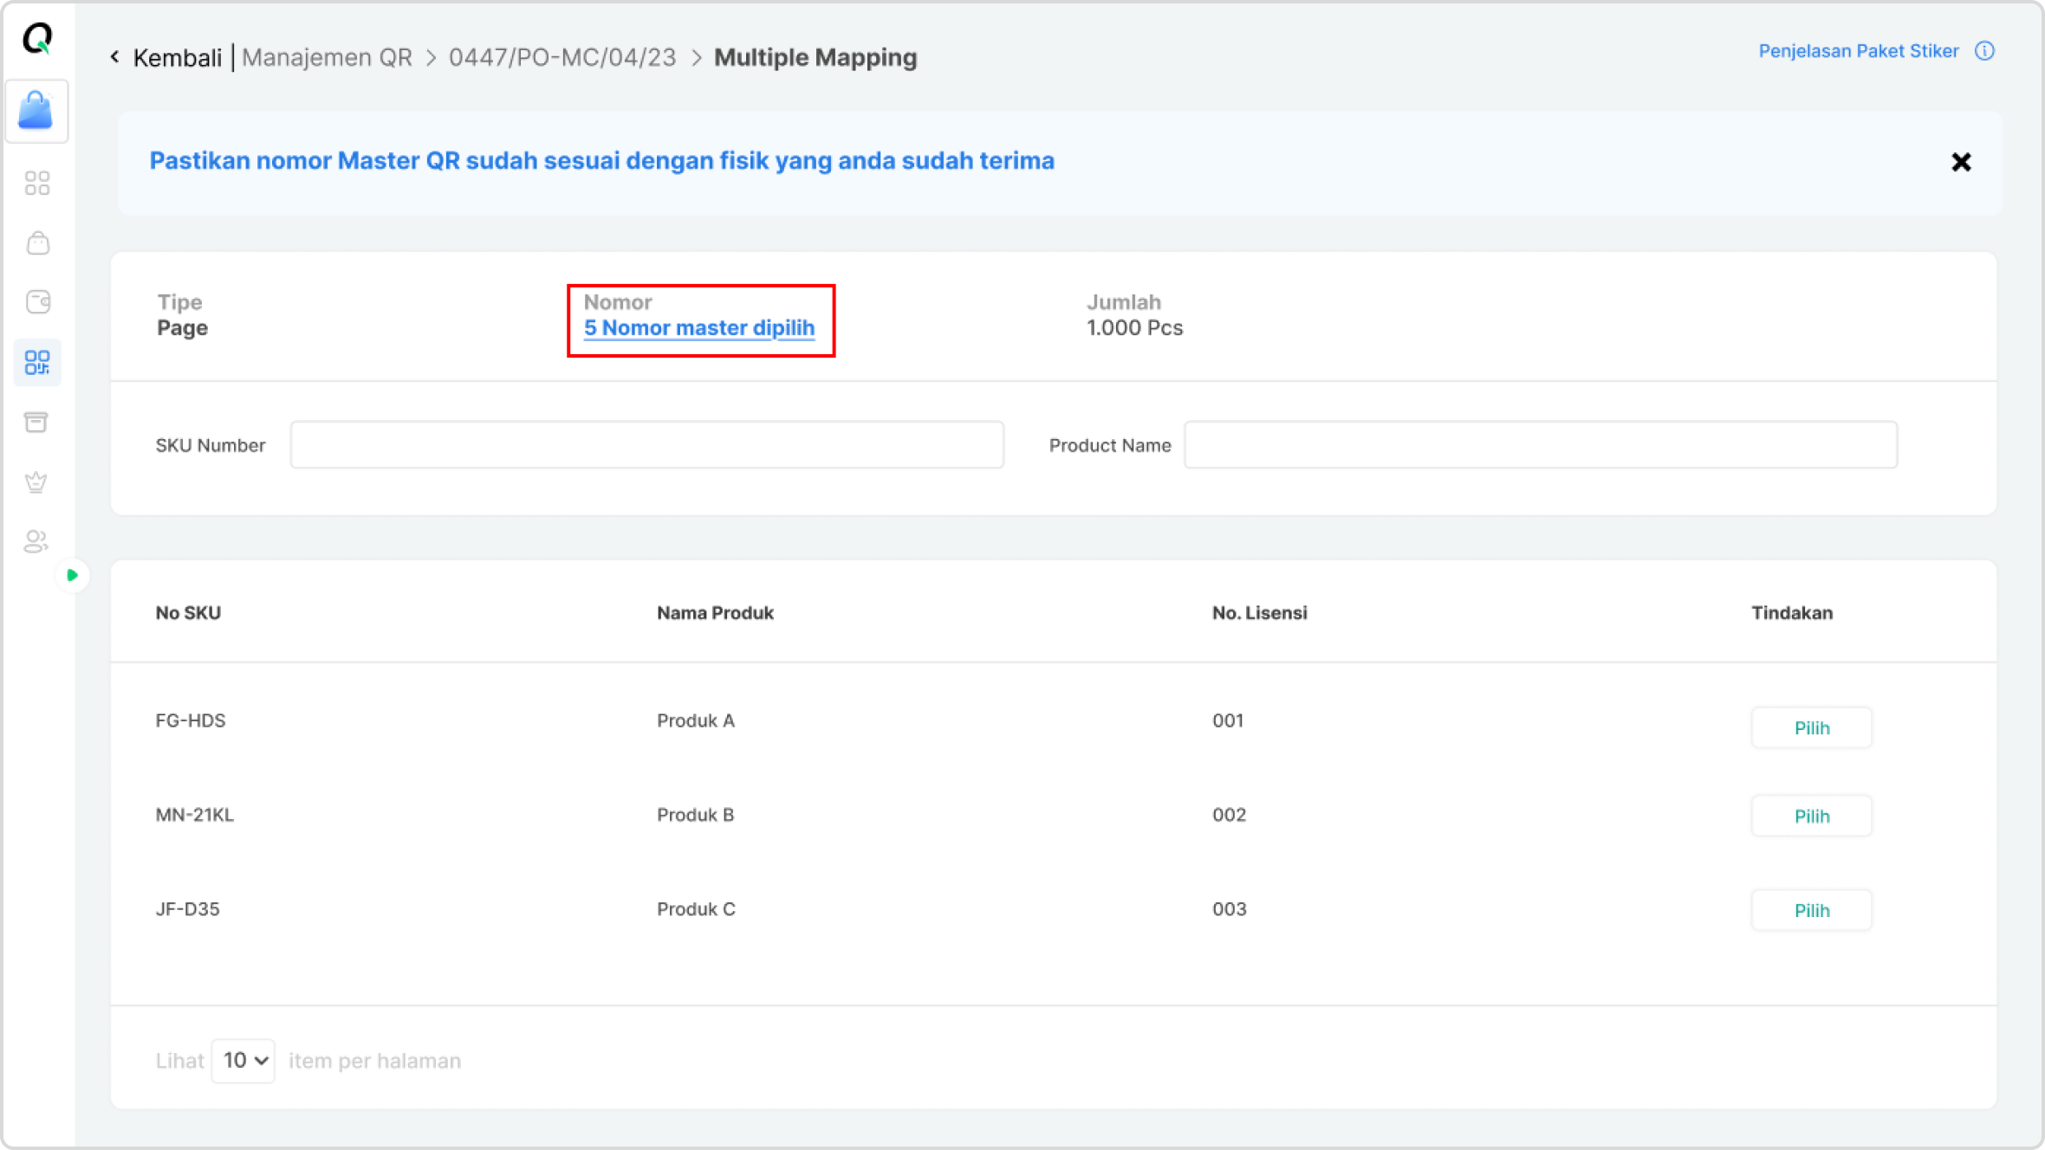Focus the SKU Number input field
This screenshot has width=2045, height=1150.
647,445
